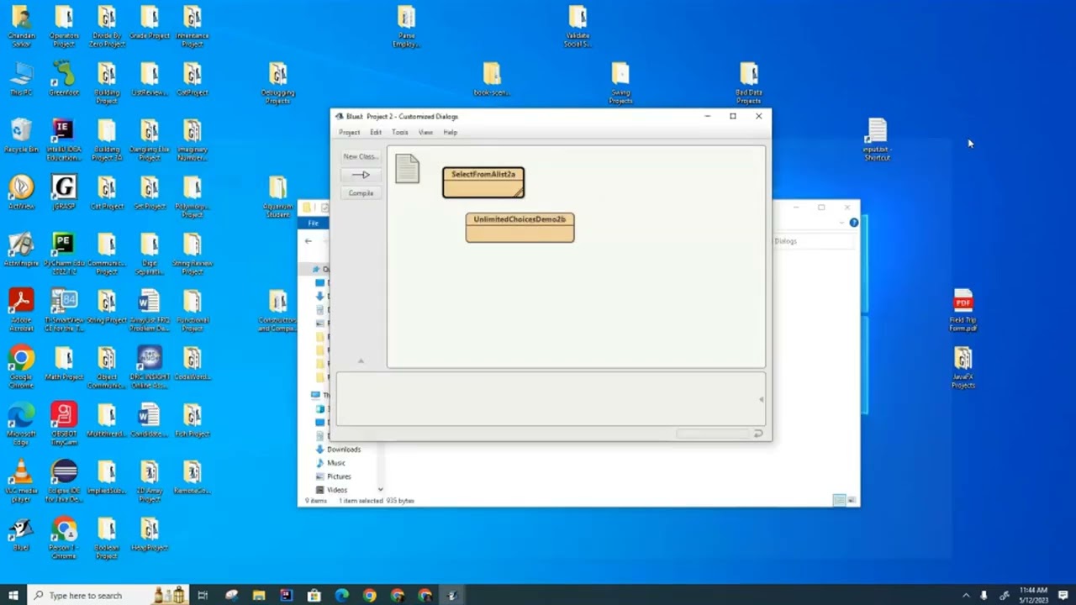Select the SelectFromAList2a class box

pos(483,182)
